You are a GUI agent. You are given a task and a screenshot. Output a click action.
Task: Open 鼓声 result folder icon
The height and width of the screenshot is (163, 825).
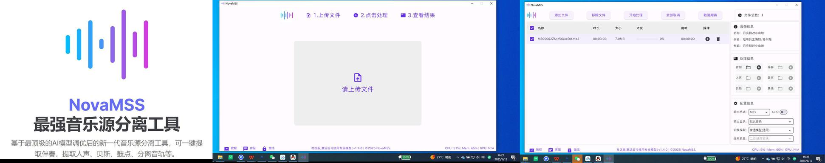pyautogui.click(x=780, y=78)
